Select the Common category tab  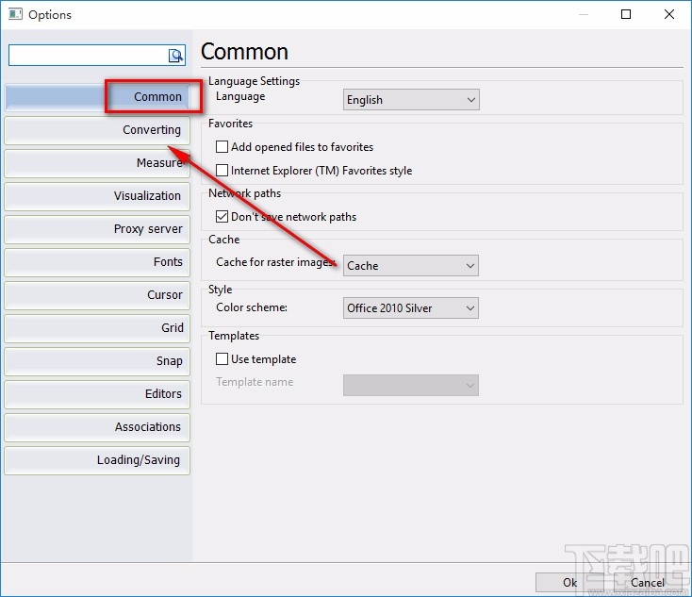pos(97,97)
